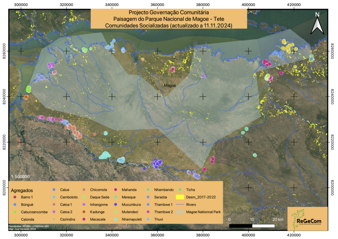Click the 'Thuvi' legend entry

coord(155,219)
